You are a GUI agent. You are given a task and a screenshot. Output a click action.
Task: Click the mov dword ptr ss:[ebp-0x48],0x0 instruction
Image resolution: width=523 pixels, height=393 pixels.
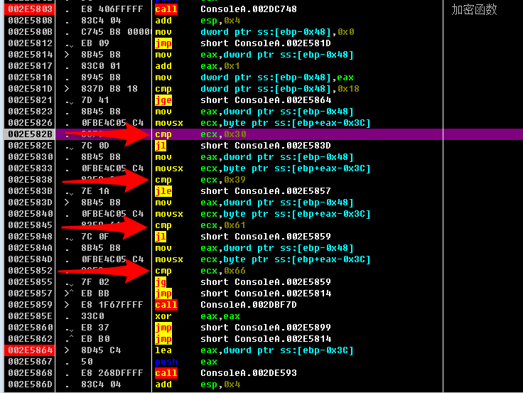(x=254, y=32)
